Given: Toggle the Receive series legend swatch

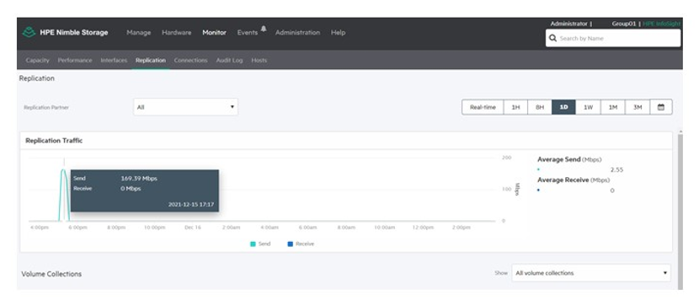Looking at the screenshot, I should [291, 244].
